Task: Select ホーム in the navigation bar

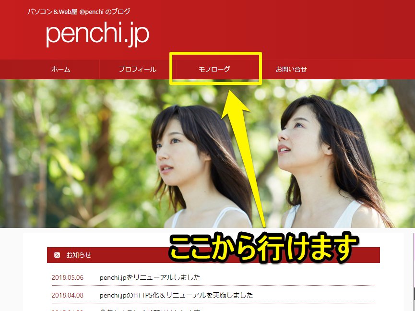Action: (60, 69)
